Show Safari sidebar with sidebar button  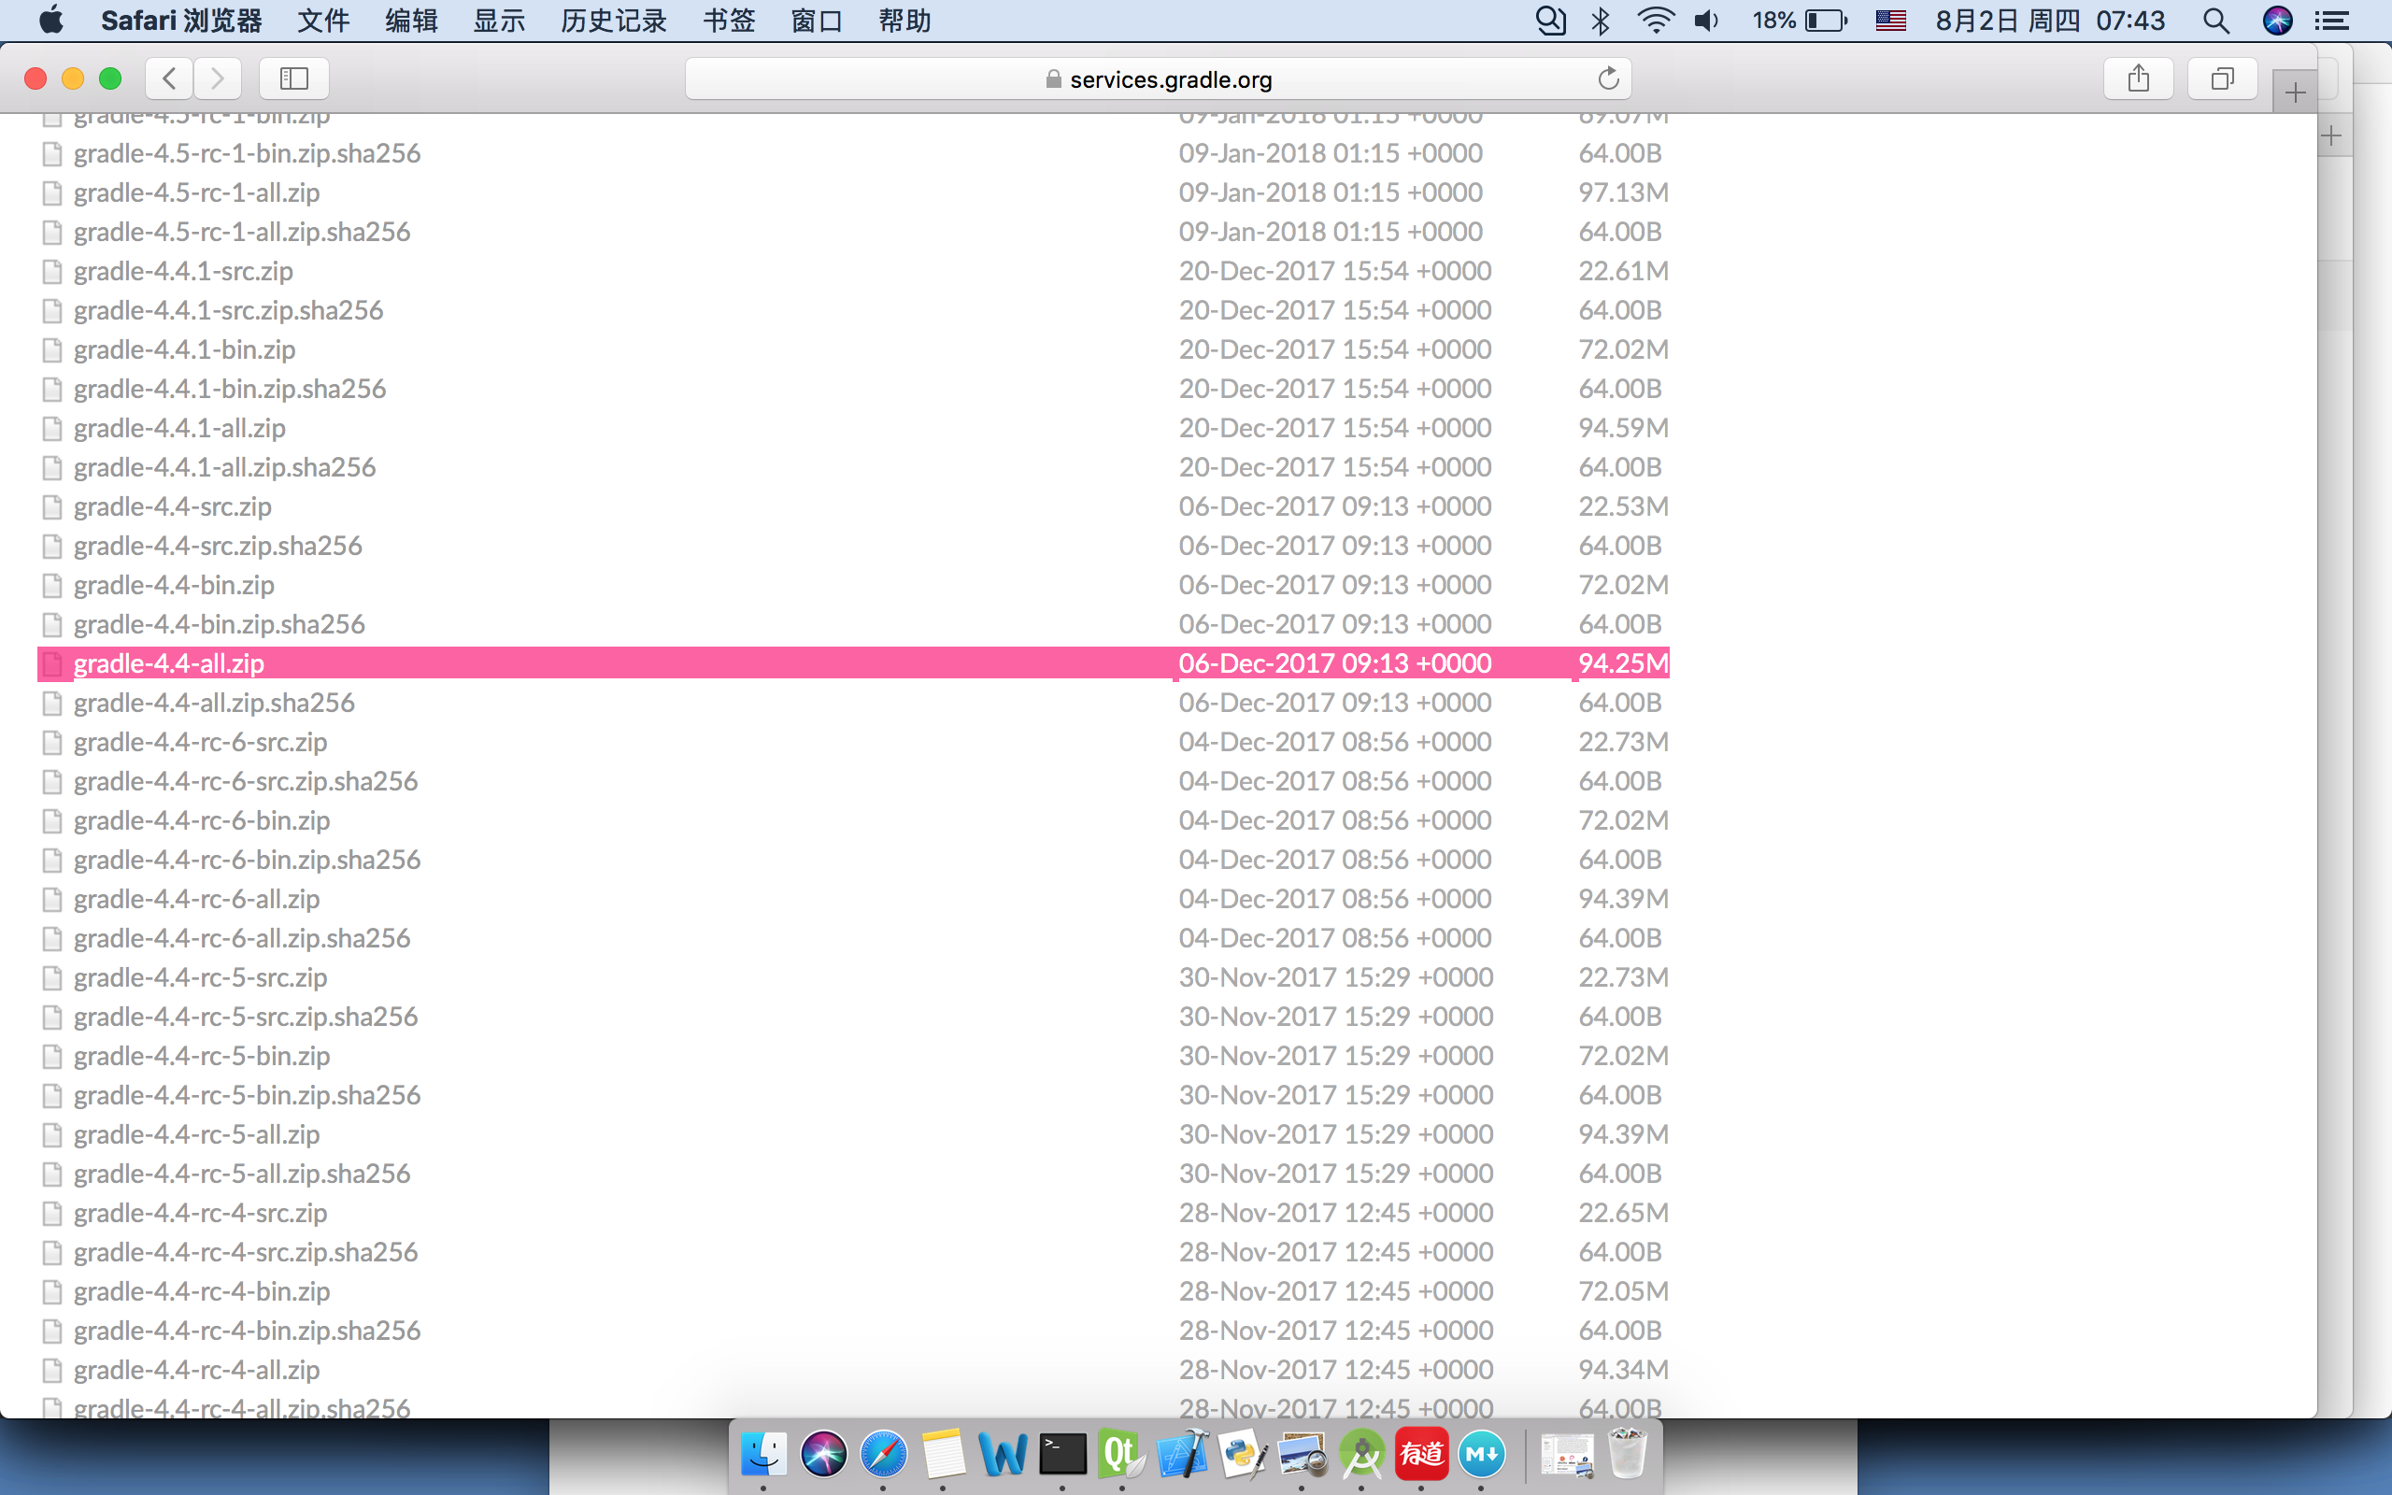click(293, 78)
